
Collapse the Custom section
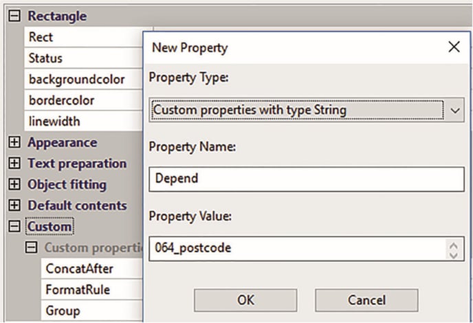point(14,227)
